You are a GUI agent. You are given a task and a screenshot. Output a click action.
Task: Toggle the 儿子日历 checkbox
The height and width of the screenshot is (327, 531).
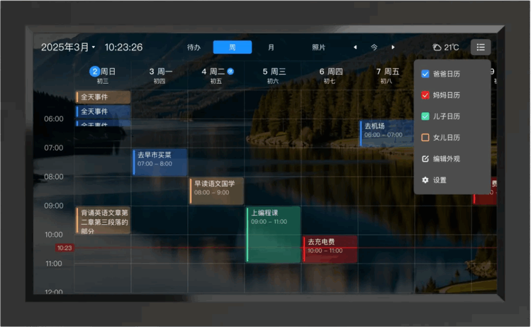tap(426, 117)
